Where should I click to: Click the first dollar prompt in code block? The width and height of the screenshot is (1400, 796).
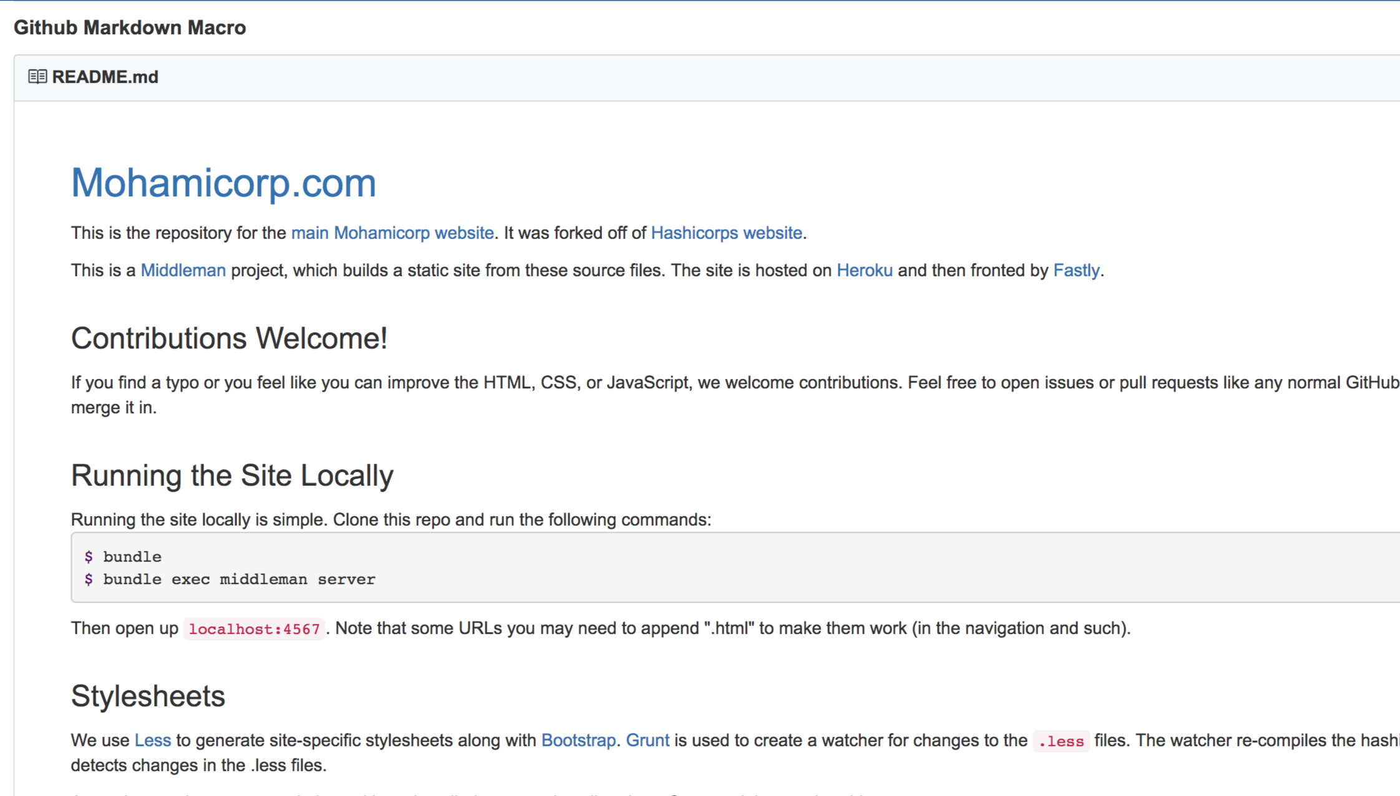tap(89, 557)
